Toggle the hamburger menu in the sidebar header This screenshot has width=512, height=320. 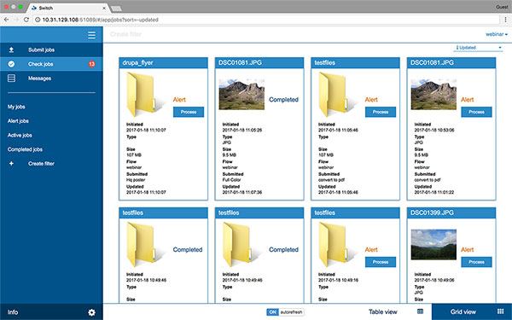coord(92,35)
